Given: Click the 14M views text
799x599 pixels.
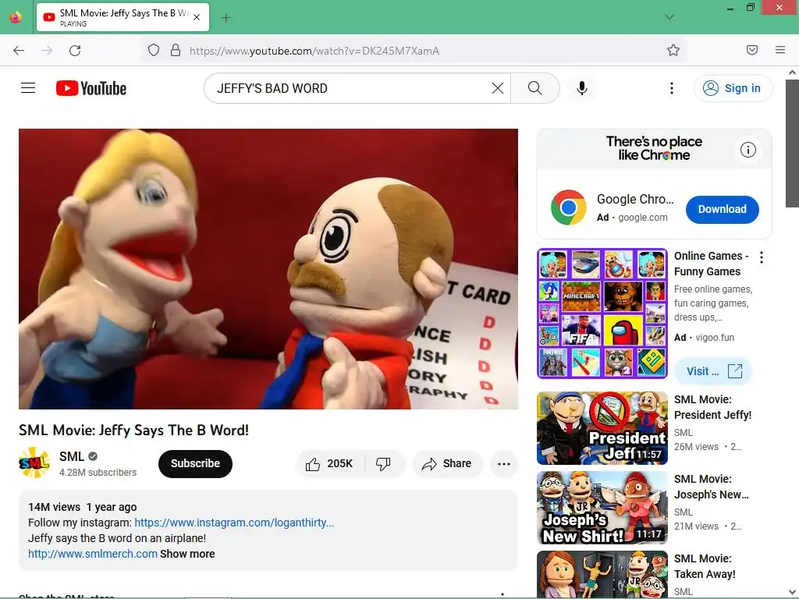Looking at the screenshot, I should point(54,507).
